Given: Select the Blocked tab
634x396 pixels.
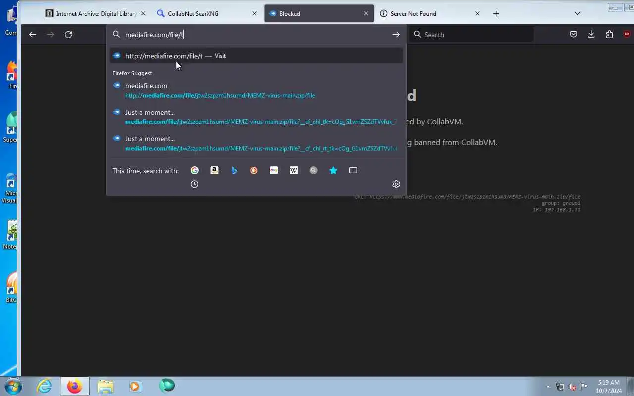Looking at the screenshot, I should pos(319,13).
